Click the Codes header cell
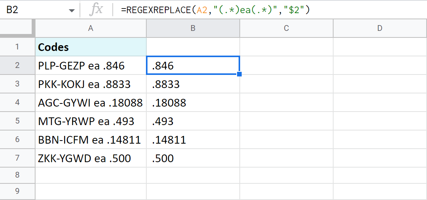This screenshot has height=200, width=427. pos(91,47)
